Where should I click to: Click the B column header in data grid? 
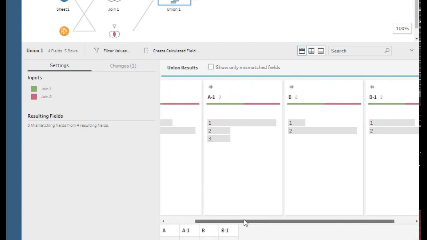209,230
